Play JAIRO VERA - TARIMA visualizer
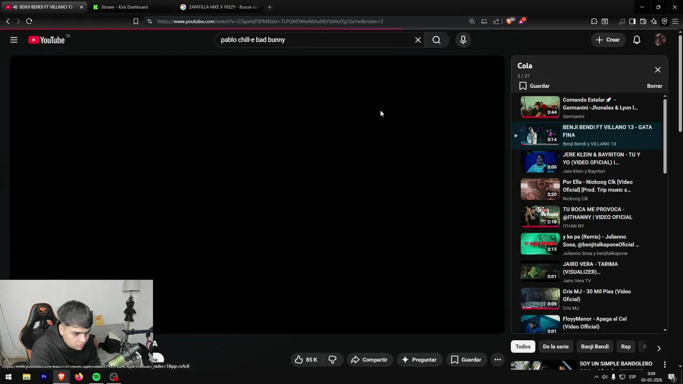The height and width of the screenshot is (384, 683). (587, 272)
